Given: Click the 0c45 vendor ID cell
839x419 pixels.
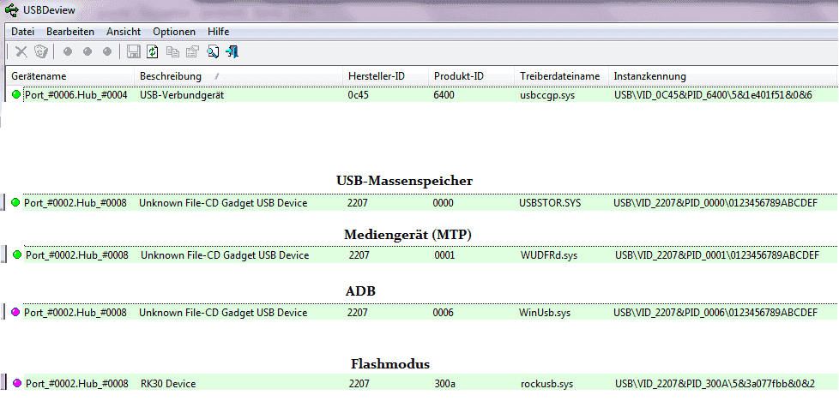Looking at the screenshot, I should pyautogui.click(x=358, y=95).
